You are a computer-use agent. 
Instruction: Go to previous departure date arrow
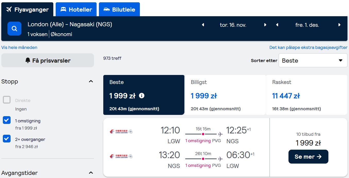pos(203,25)
